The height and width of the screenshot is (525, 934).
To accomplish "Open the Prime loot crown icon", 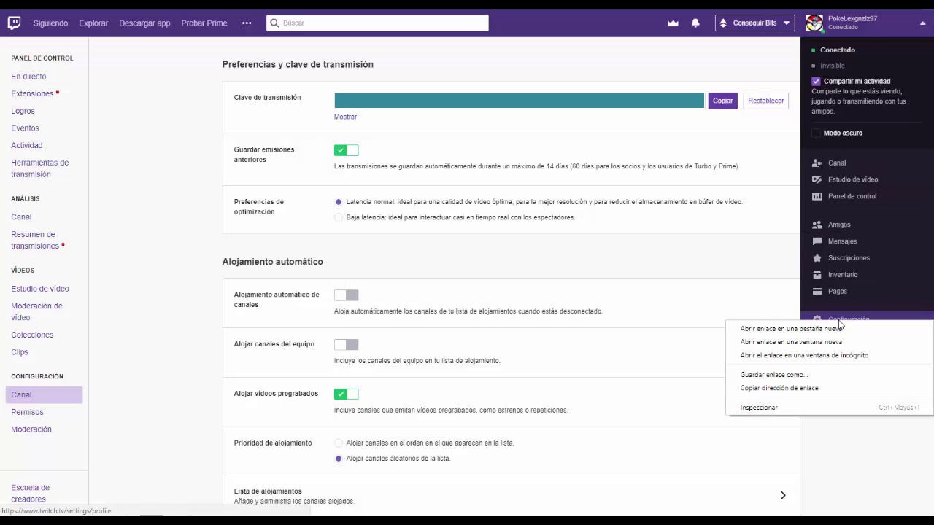I will [x=673, y=23].
